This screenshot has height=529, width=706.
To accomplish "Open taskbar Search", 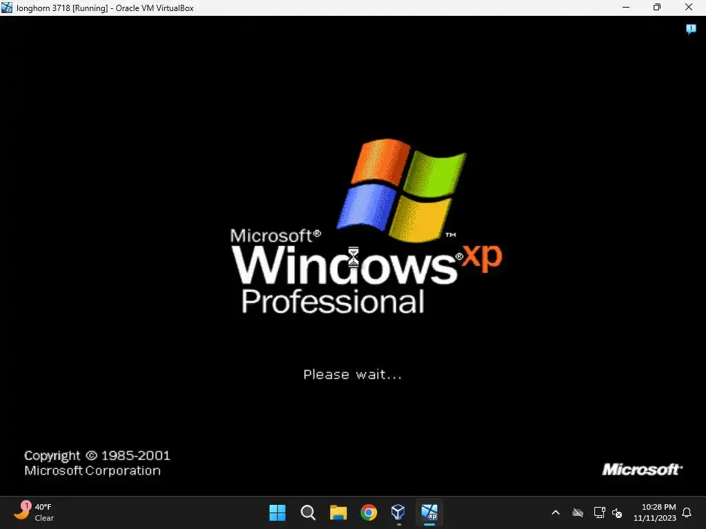I will (x=308, y=512).
